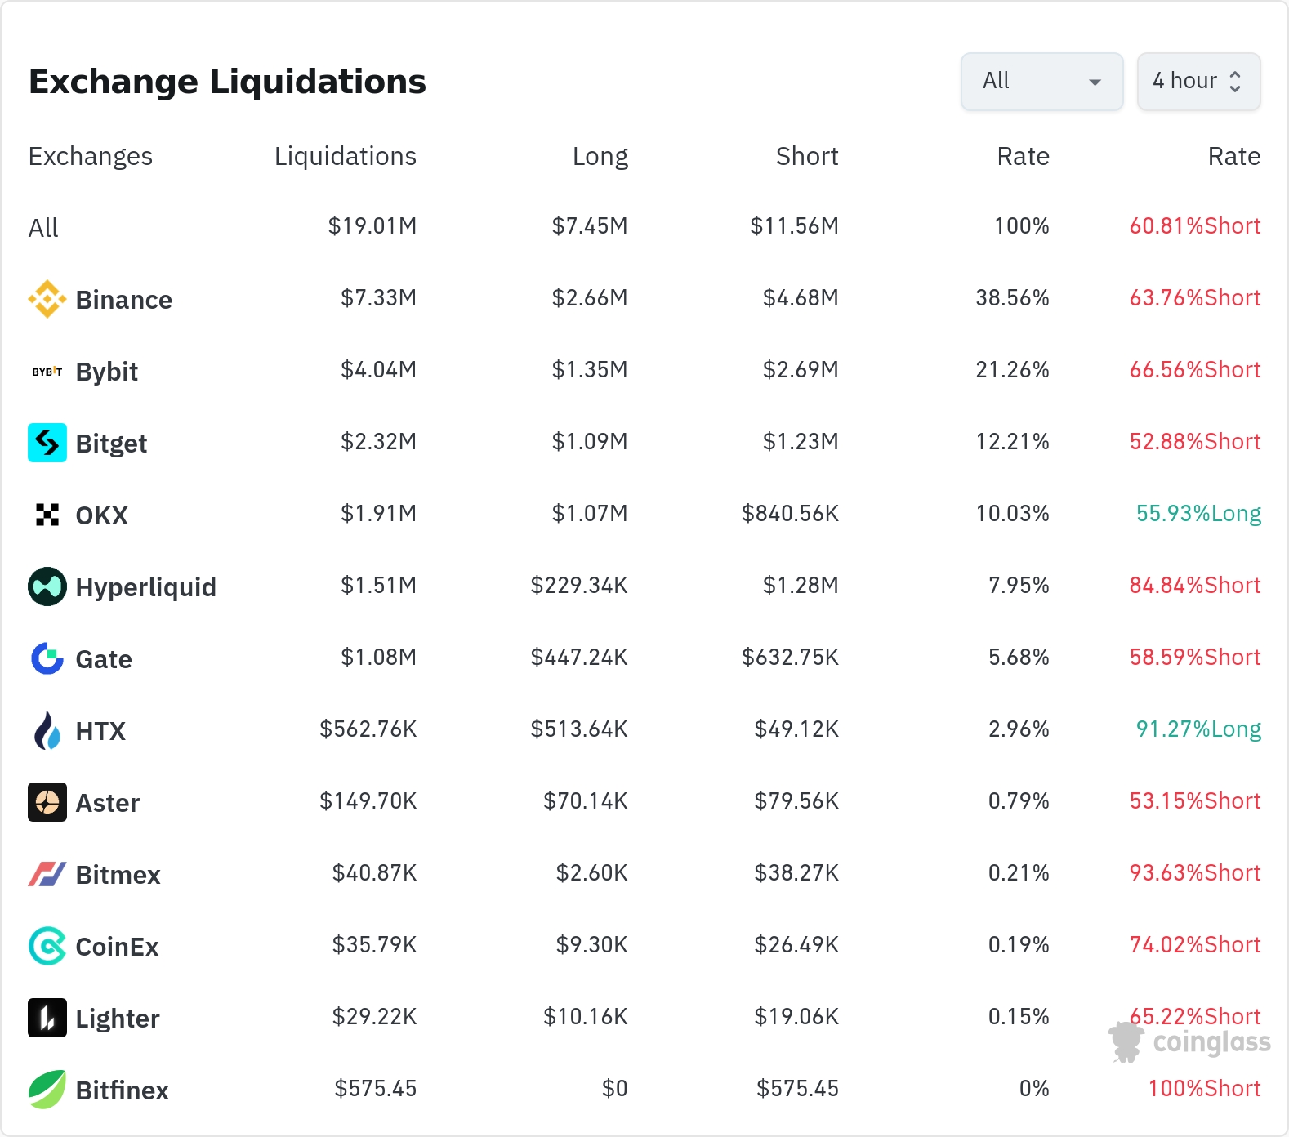Click the Binance exchange logo icon
1289x1137 pixels.
pyautogui.click(x=47, y=299)
